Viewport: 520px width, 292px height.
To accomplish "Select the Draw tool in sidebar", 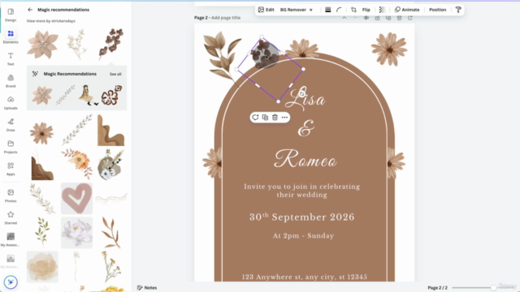I will point(11,125).
